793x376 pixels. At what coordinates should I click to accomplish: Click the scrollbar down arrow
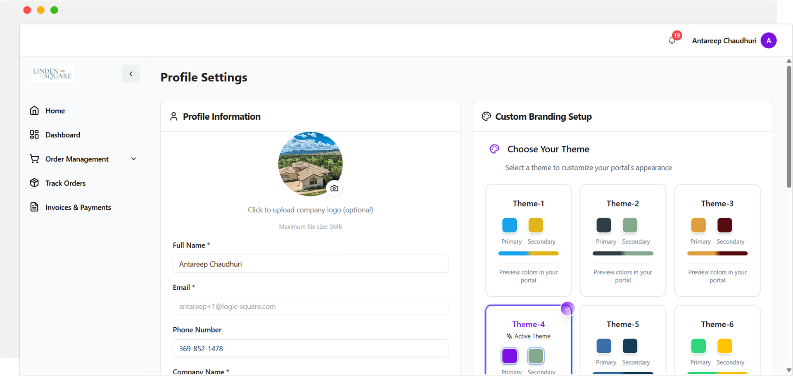789,370
